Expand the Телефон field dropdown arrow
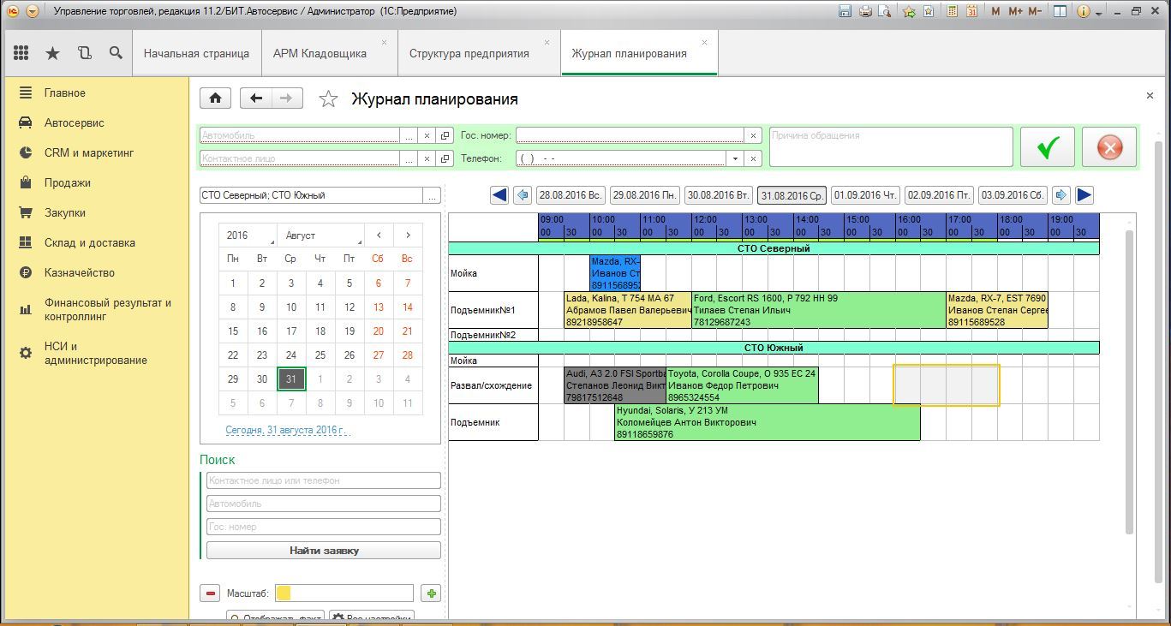The width and height of the screenshot is (1171, 626). (734, 158)
